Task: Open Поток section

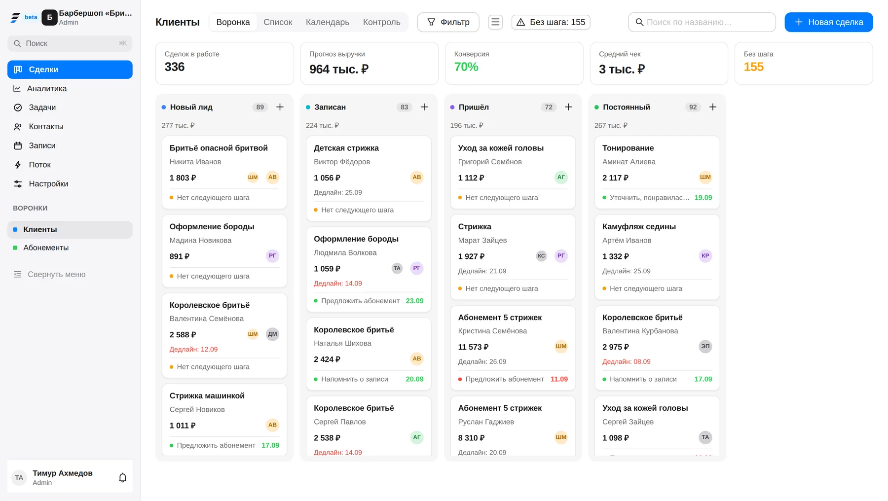Action: coord(70,165)
